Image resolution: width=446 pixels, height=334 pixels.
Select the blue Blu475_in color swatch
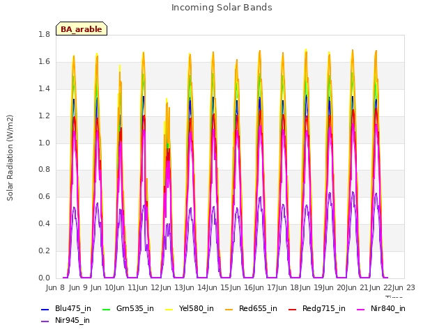click(45, 309)
